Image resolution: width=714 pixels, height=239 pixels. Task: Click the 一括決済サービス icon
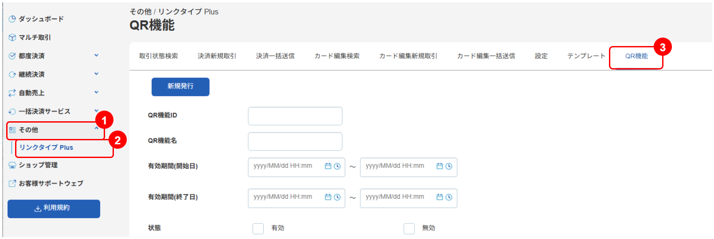(x=12, y=112)
